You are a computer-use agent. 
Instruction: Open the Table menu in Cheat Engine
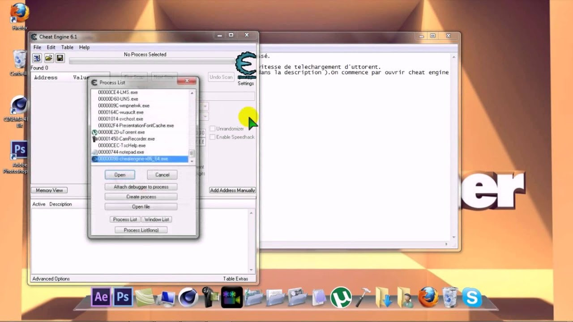67,47
